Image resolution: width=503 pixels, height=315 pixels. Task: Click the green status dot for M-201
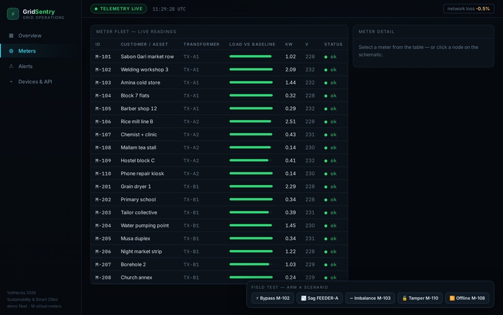click(x=326, y=187)
